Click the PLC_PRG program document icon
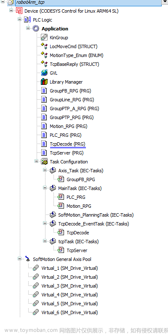The image size is (168, 334). pyautogui.click(x=44, y=135)
